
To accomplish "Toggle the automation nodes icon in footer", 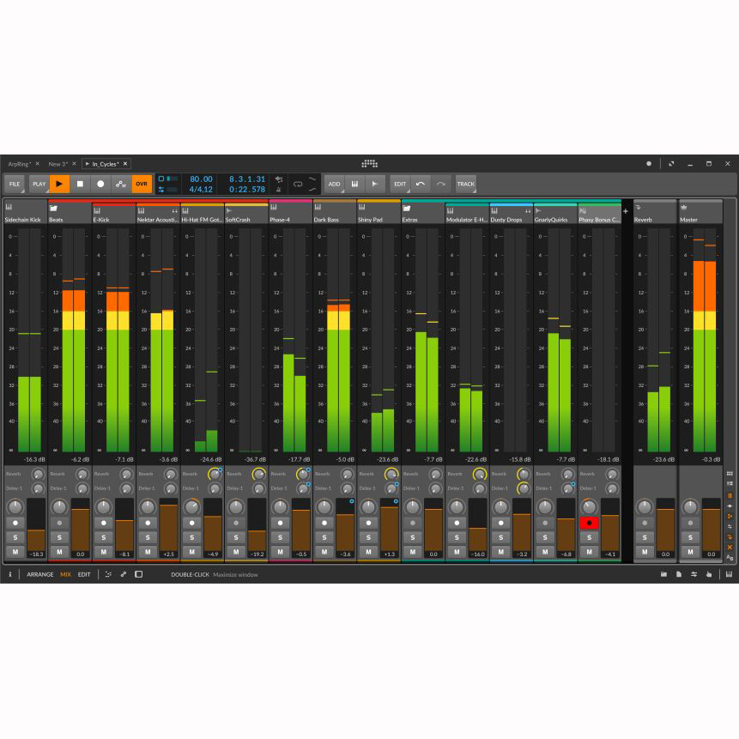I will click(124, 574).
